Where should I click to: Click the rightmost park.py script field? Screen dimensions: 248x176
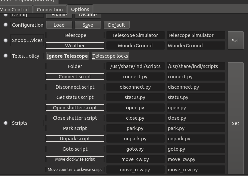coord(196,128)
